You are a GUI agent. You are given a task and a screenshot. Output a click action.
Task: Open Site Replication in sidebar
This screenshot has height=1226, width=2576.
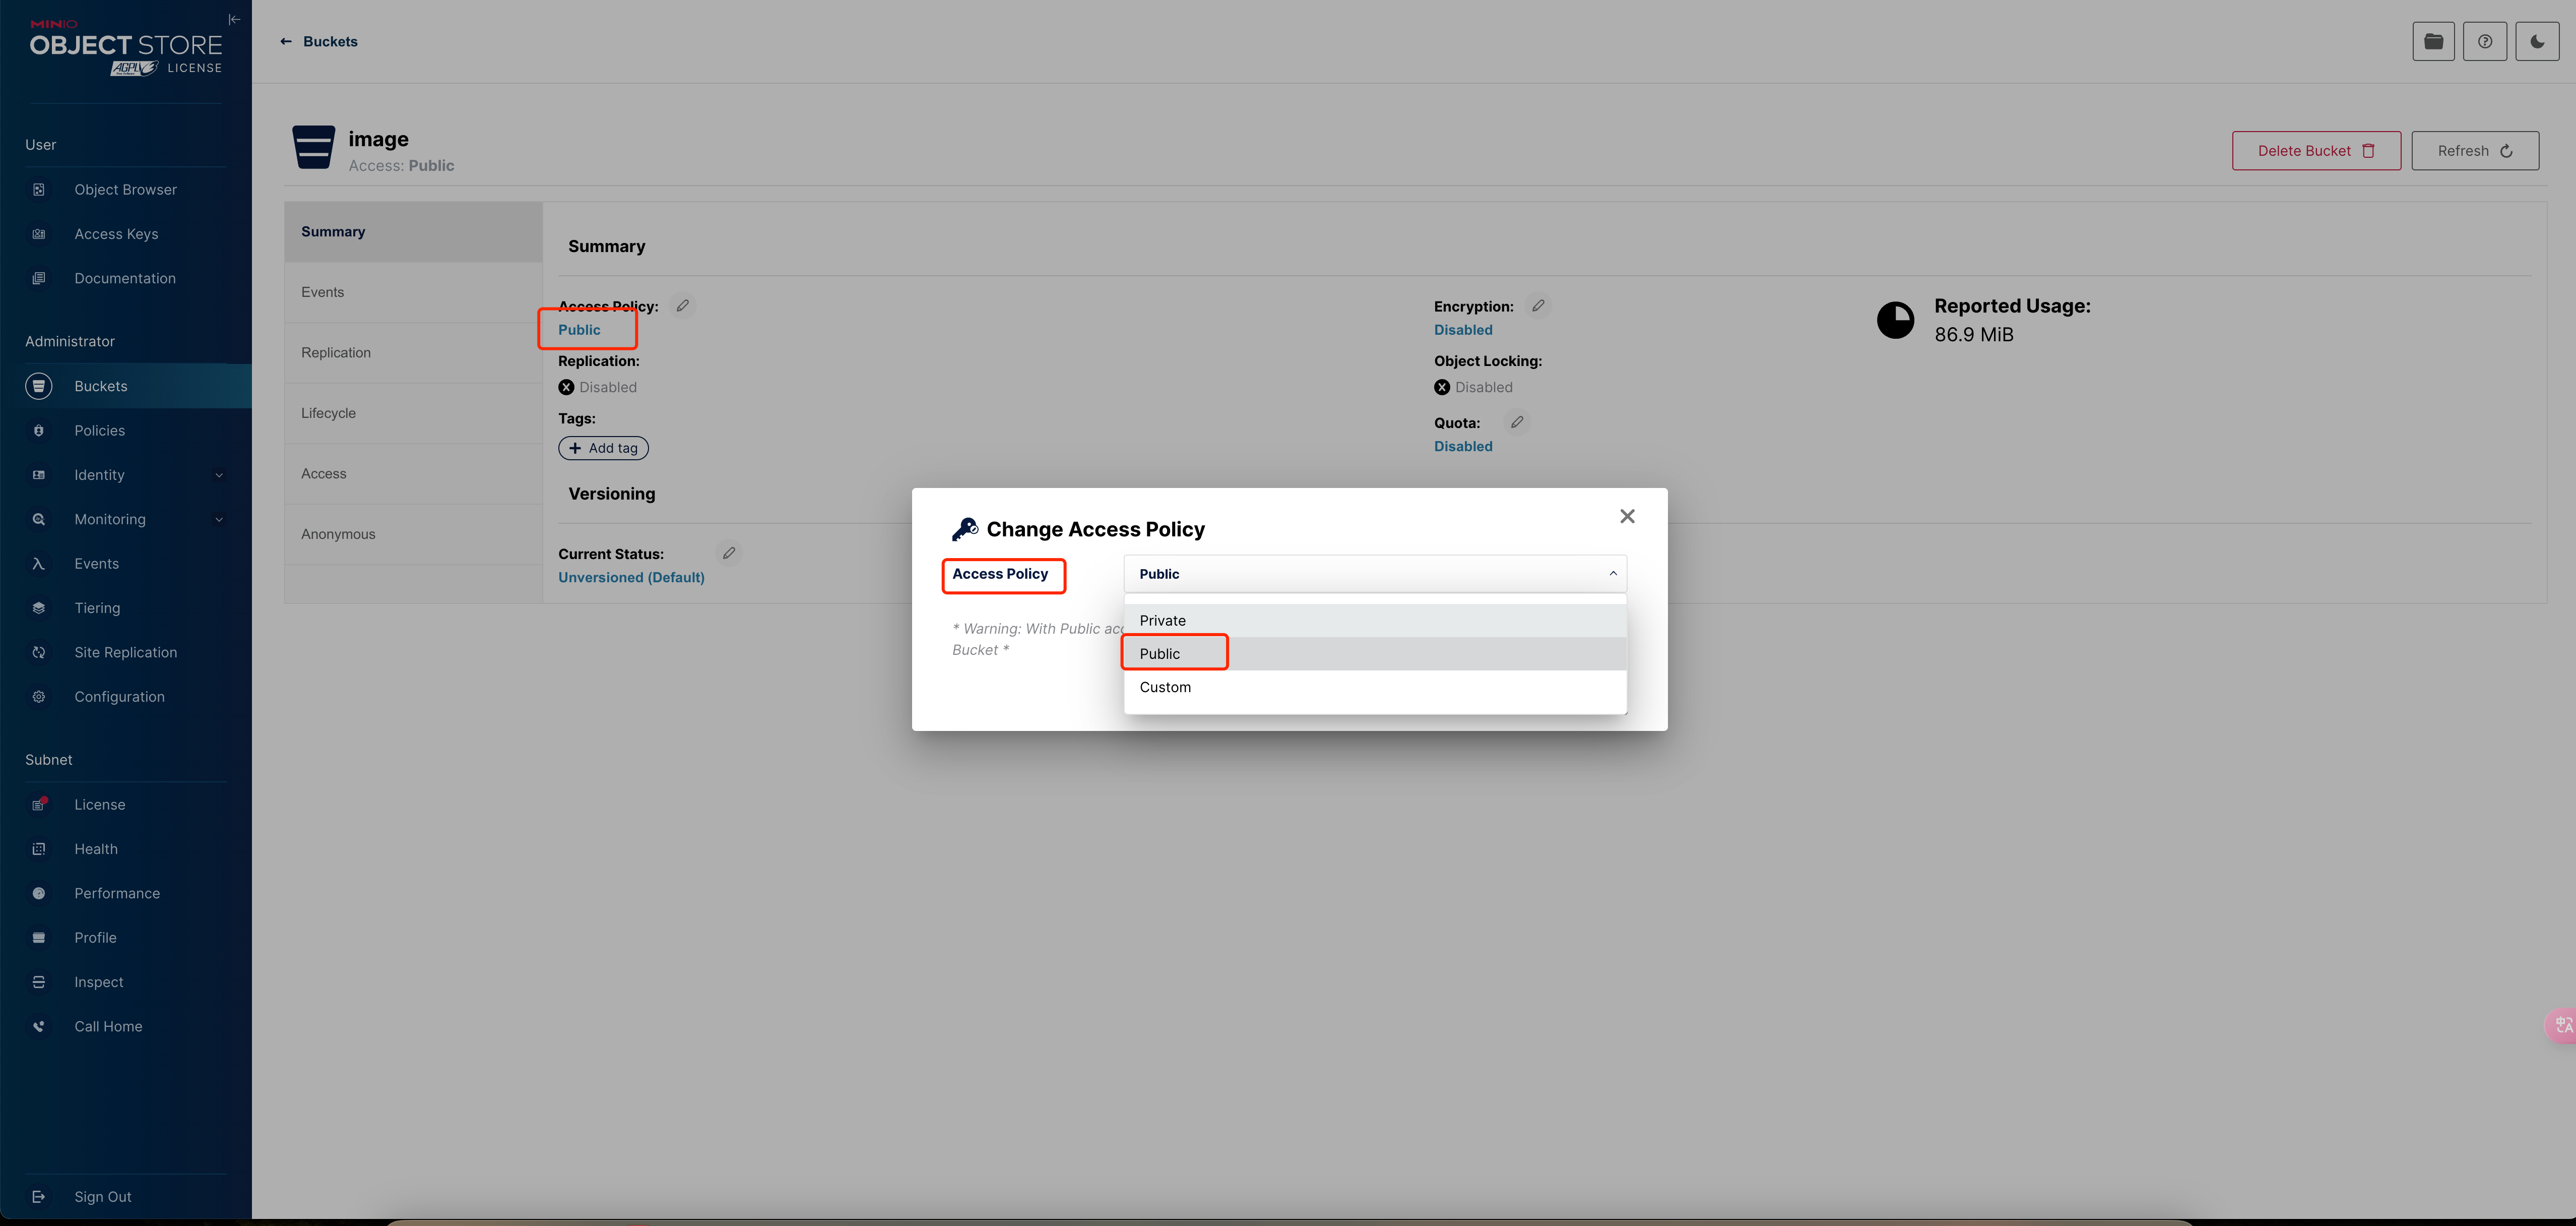click(126, 652)
